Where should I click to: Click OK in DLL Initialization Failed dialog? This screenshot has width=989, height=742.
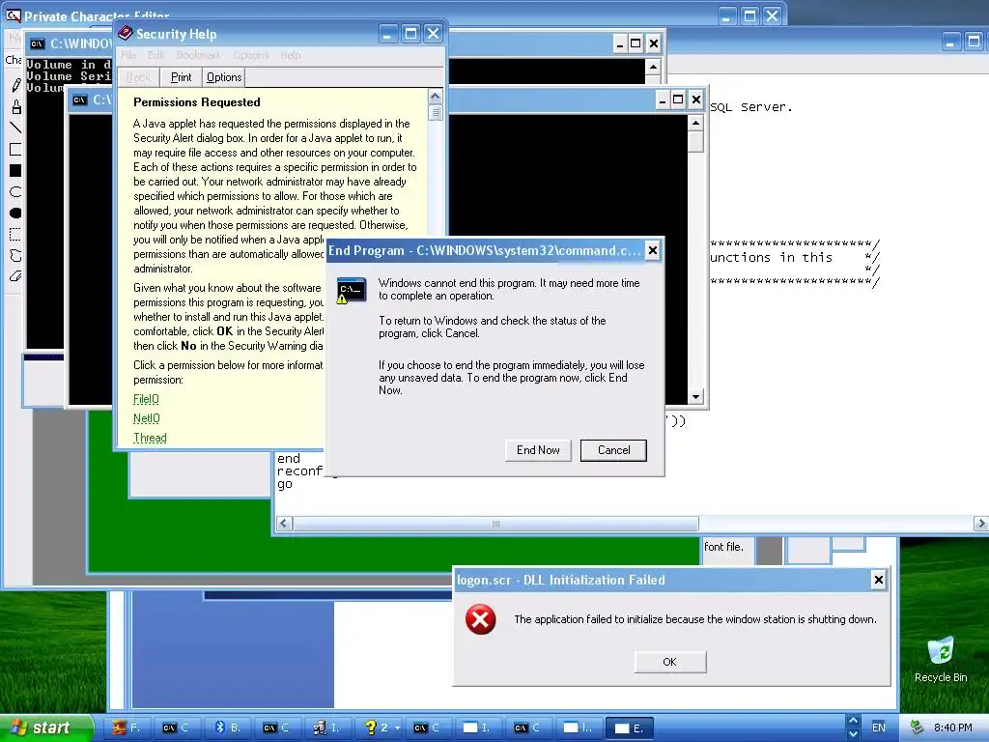click(670, 662)
